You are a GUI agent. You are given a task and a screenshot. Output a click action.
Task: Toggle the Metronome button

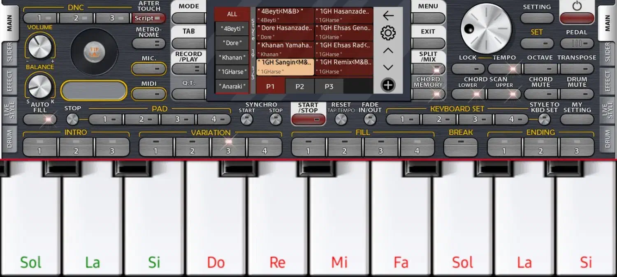(148, 43)
